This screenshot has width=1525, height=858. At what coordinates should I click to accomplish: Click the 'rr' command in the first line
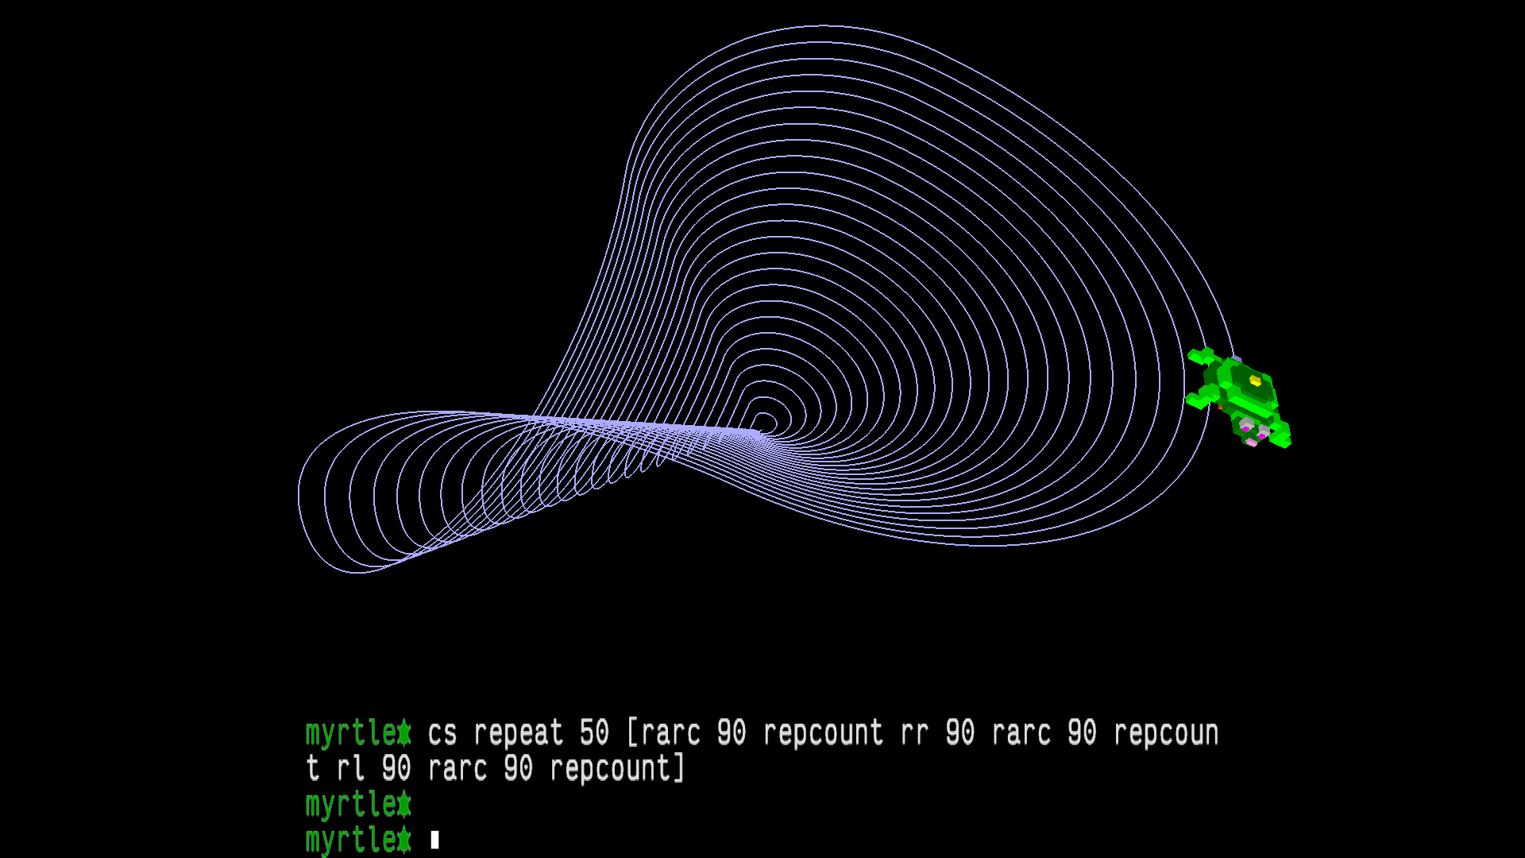coord(914,732)
